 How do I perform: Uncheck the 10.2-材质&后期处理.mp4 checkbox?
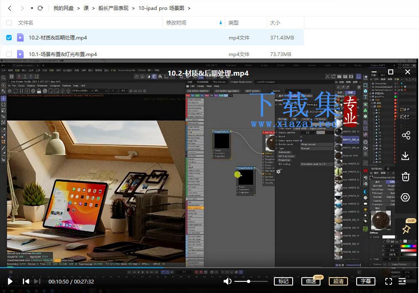click(x=9, y=38)
